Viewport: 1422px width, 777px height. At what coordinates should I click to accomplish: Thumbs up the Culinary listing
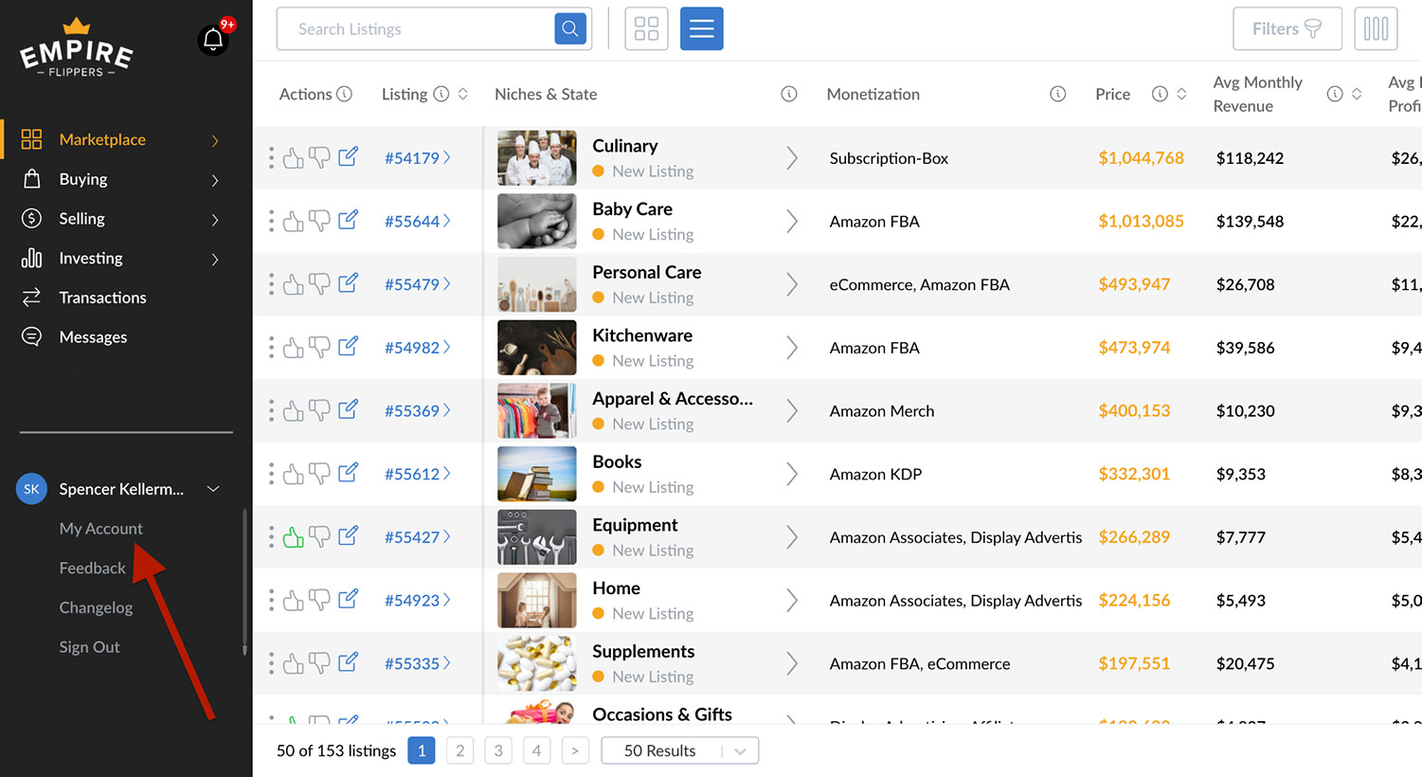click(294, 157)
